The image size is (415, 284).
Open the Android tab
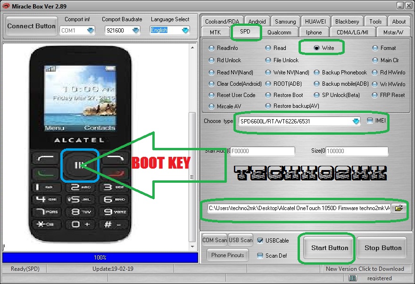click(x=257, y=21)
